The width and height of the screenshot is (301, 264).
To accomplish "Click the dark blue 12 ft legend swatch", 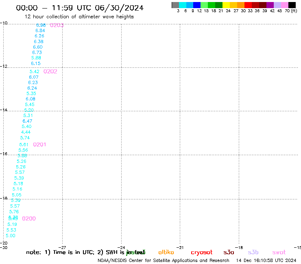I will click(197, 5).
